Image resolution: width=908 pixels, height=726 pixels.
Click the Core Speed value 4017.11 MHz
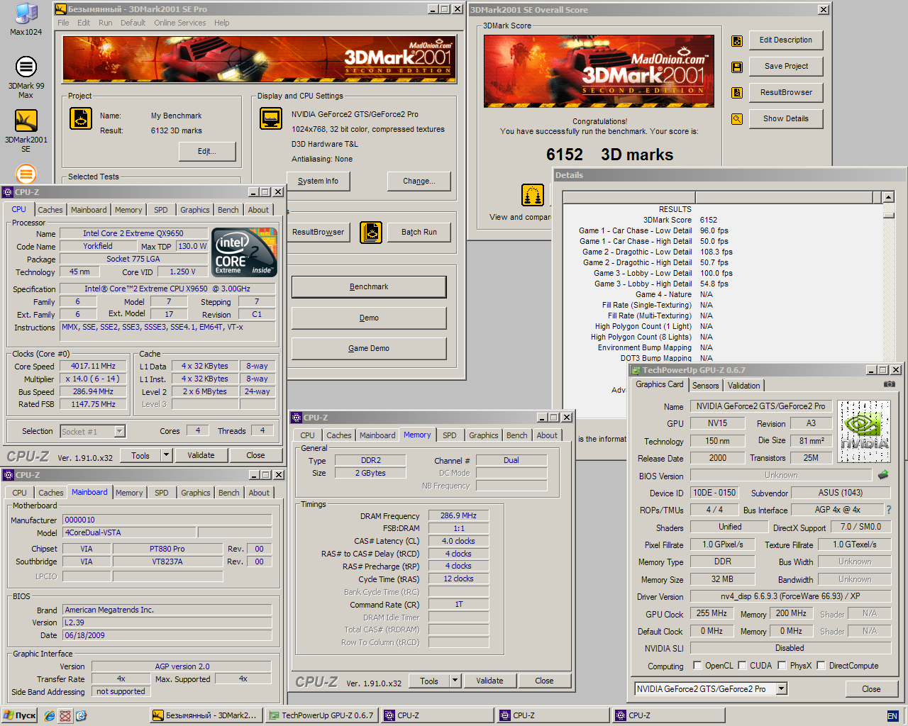pos(93,367)
